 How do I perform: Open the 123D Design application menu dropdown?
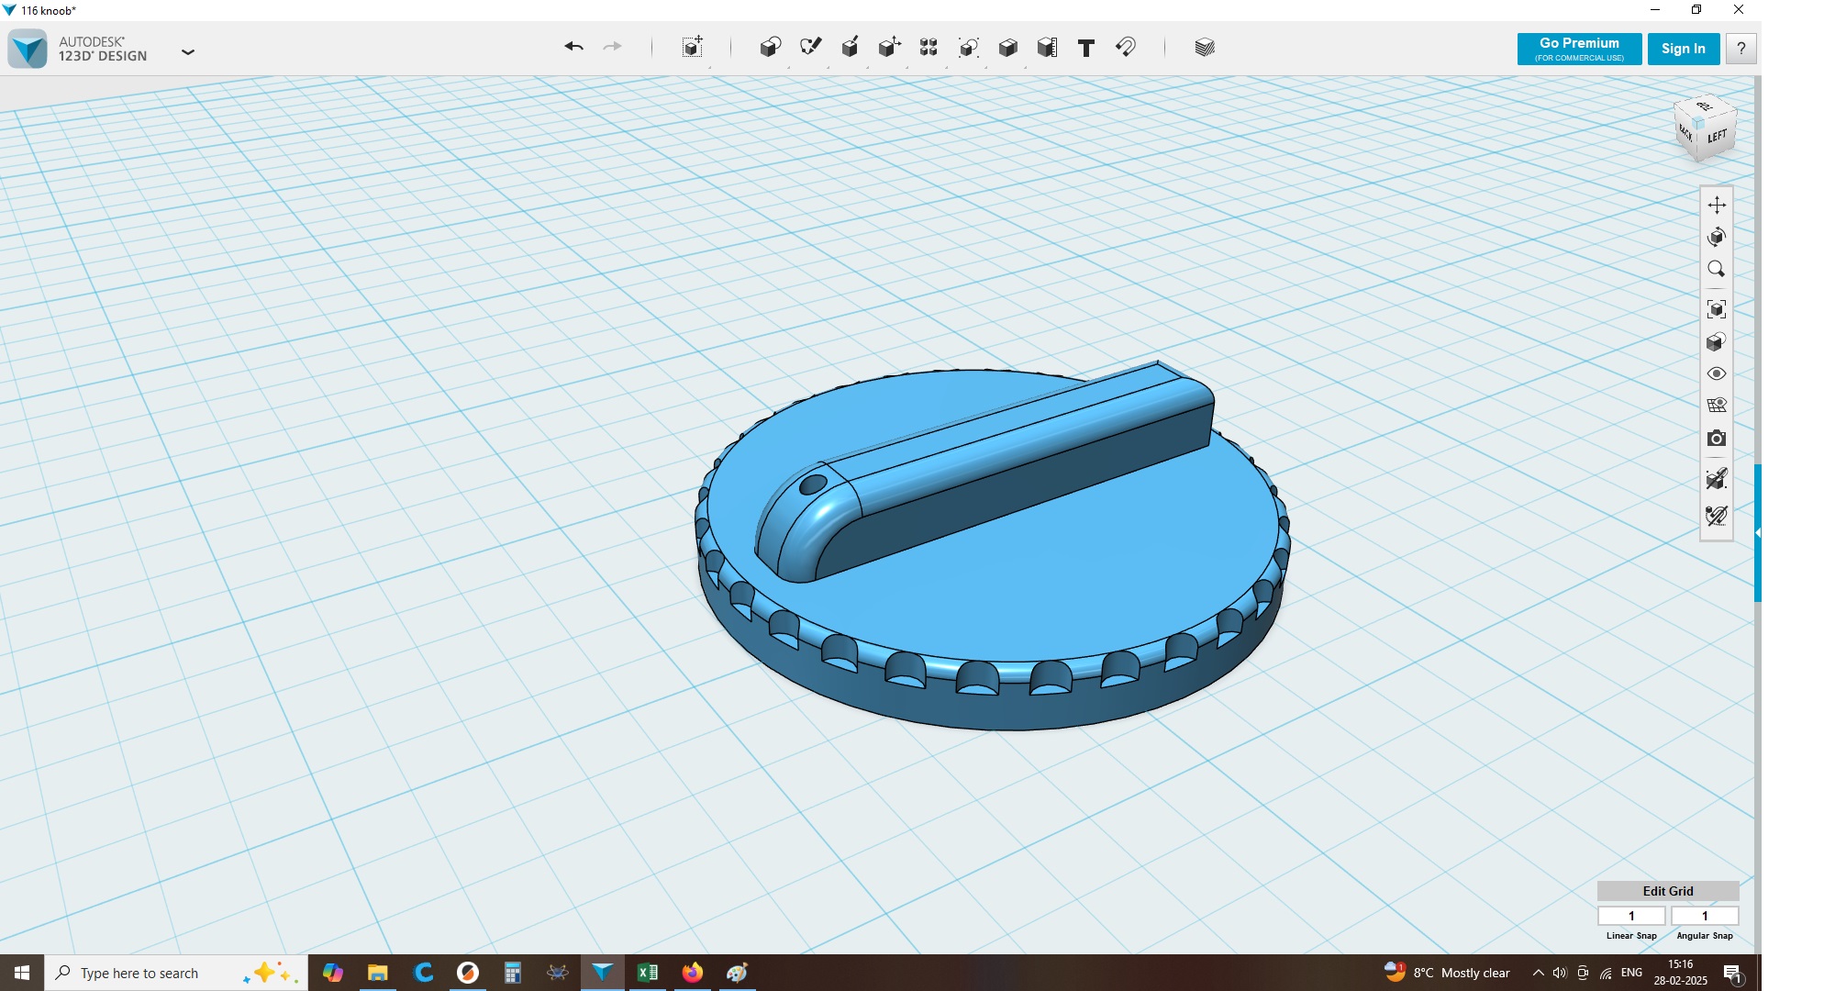188,51
